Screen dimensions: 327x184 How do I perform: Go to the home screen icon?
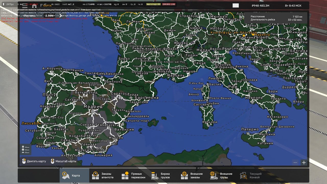point(34,6)
